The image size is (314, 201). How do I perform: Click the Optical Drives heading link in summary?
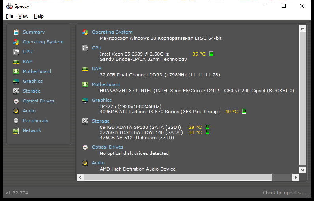coord(108,147)
